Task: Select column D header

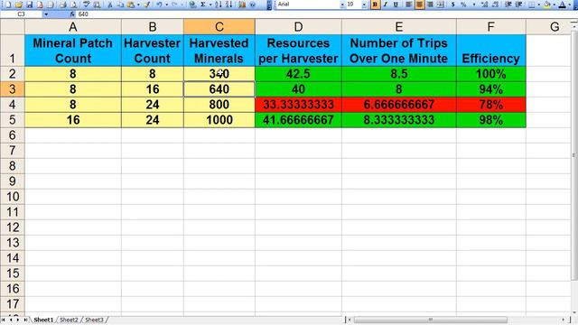Action: coord(298,27)
